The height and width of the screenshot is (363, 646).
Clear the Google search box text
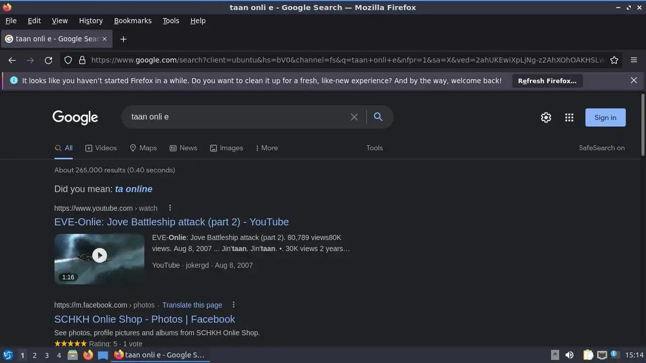pyautogui.click(x=354, y=117)
